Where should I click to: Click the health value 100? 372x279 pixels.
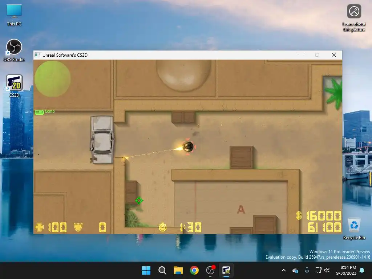coord(57,227)
